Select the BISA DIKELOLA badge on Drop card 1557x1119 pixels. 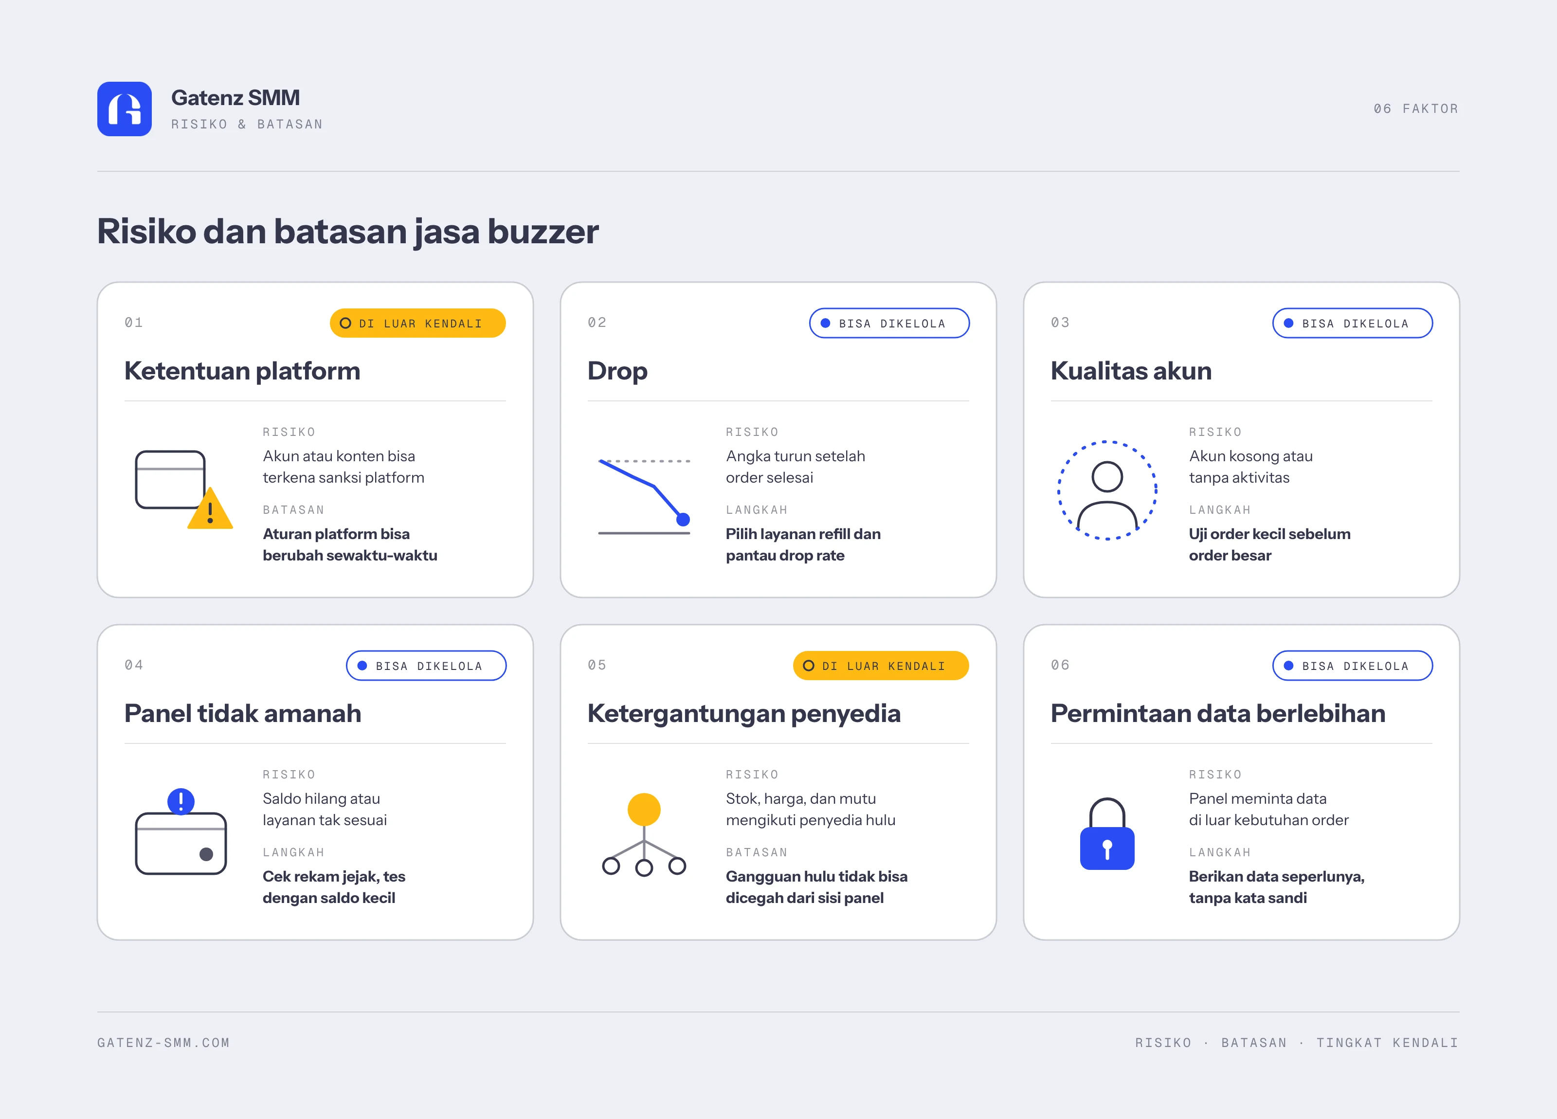pos(889,324)
